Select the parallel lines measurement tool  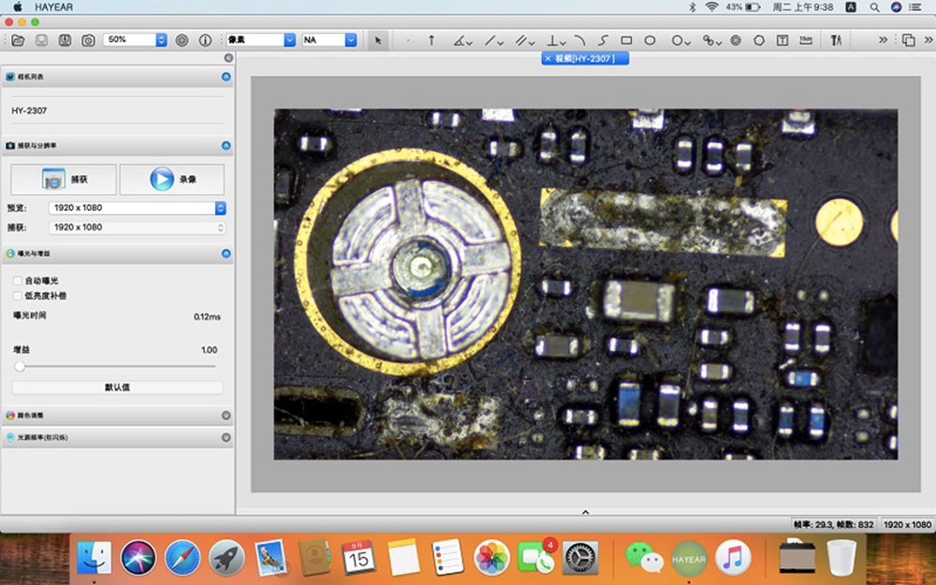pyautogui.click(x=522, y=40)
